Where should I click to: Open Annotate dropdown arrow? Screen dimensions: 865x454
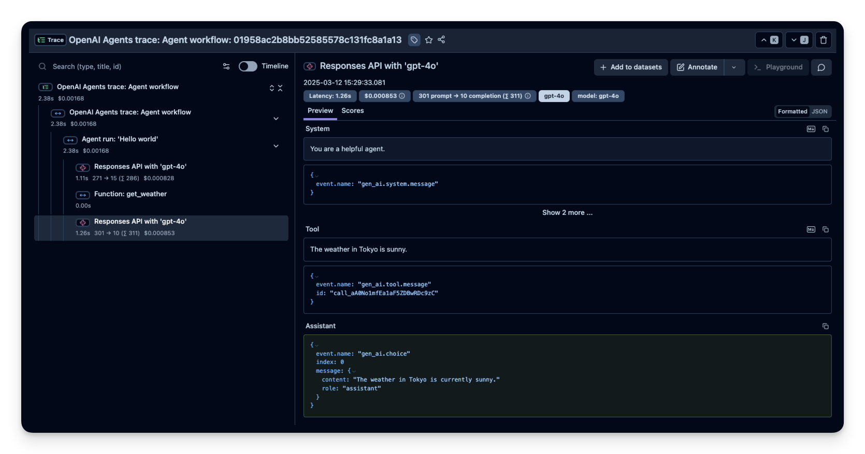(x=734, y=67)
